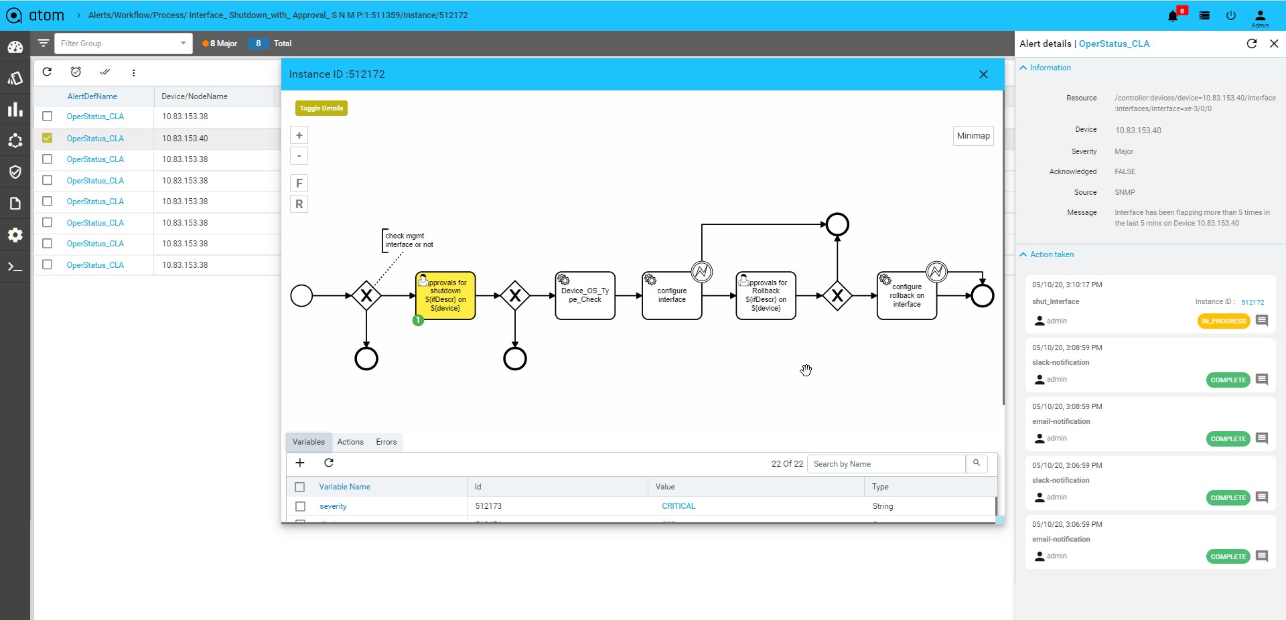This screenshot has width=1286, height=620.
Task: Switch to the Actions tab
Action: pos(350,442)
